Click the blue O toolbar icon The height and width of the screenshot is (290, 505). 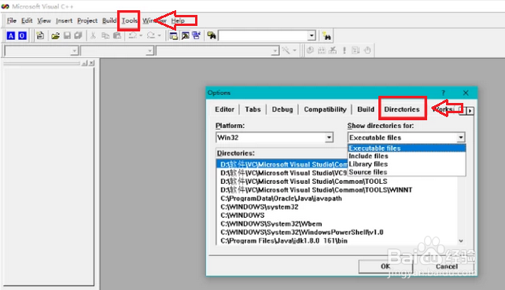(22, 35)
